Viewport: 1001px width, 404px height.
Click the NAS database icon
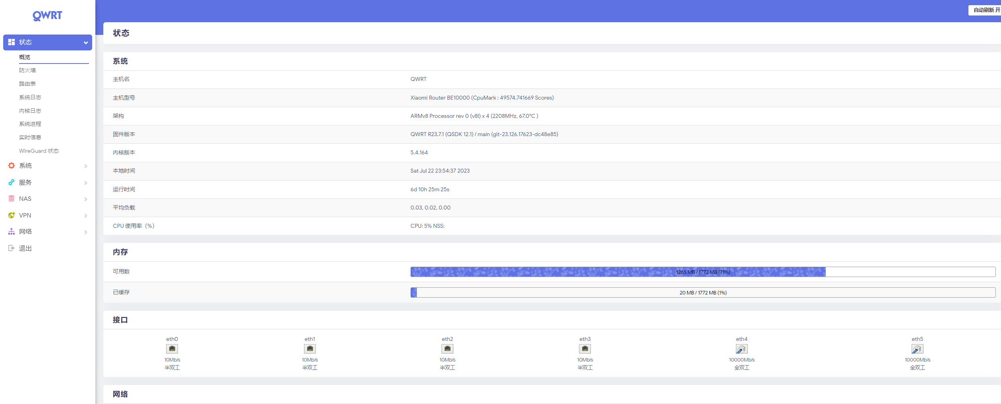(x=12, y=199)
